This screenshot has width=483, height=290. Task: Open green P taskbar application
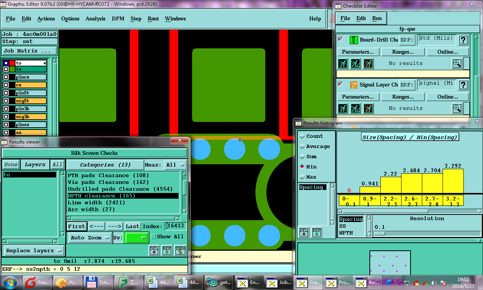coord(129,282)
